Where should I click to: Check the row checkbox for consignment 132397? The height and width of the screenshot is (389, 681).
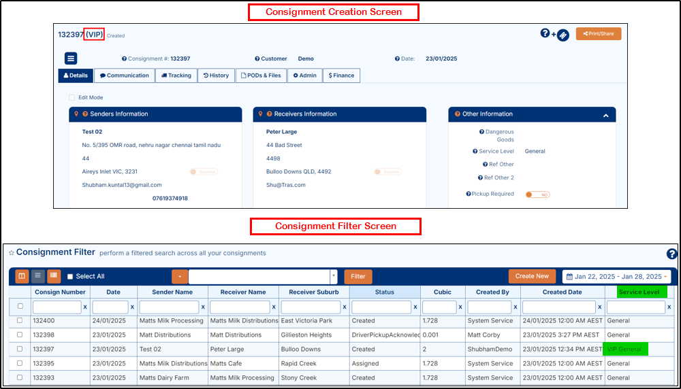tap(20, 349)
